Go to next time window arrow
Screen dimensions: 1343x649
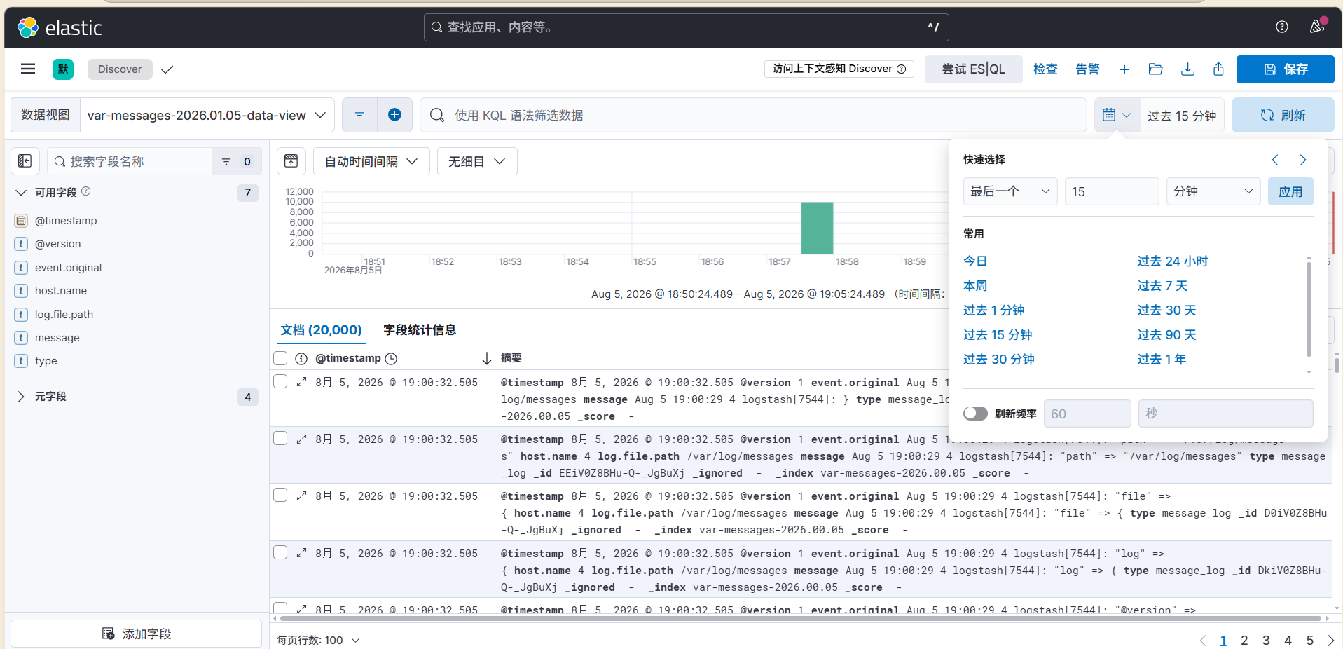pyautogui.click(x=1303, y=160)
